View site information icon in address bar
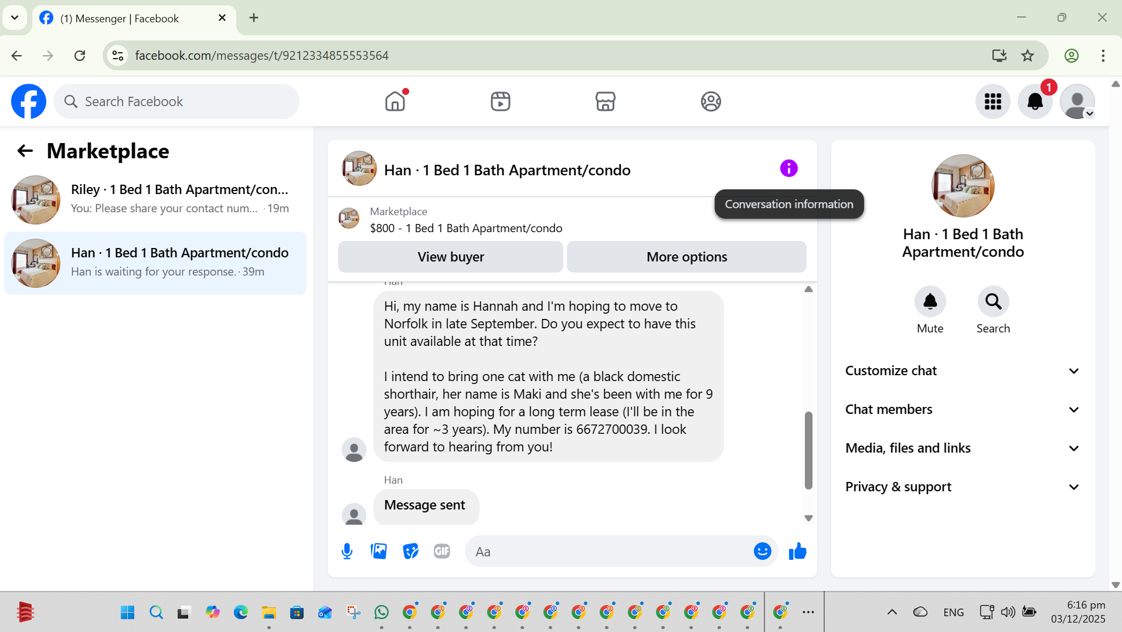The width and height of the screenshot is (1122, 632). (x=118, y=56)
